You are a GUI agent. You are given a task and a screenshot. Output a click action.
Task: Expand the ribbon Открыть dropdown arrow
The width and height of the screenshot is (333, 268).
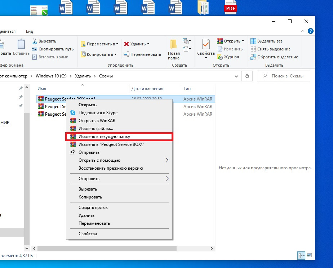(243, 41)
